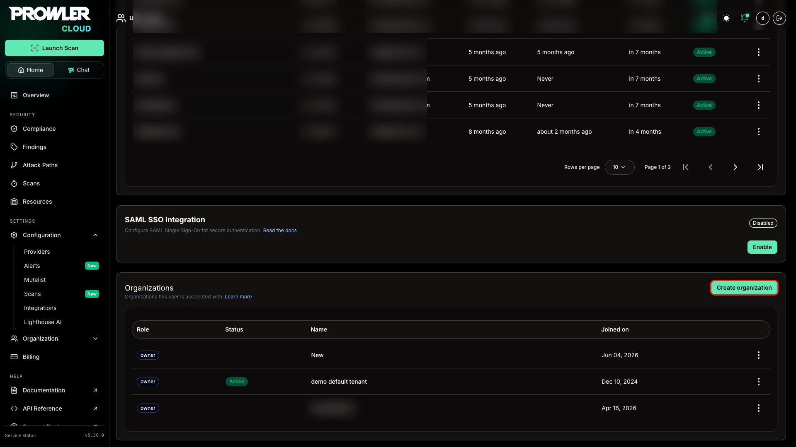Click the Disabled badge in SAML section

pos(763,223)
